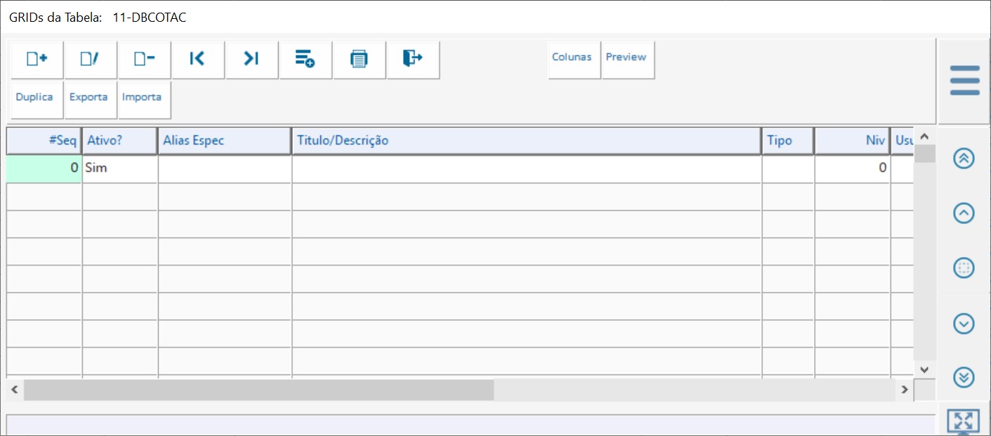Screen dimensions: 991x436
Task: Open the Preview button
Action: pos(626,58)
